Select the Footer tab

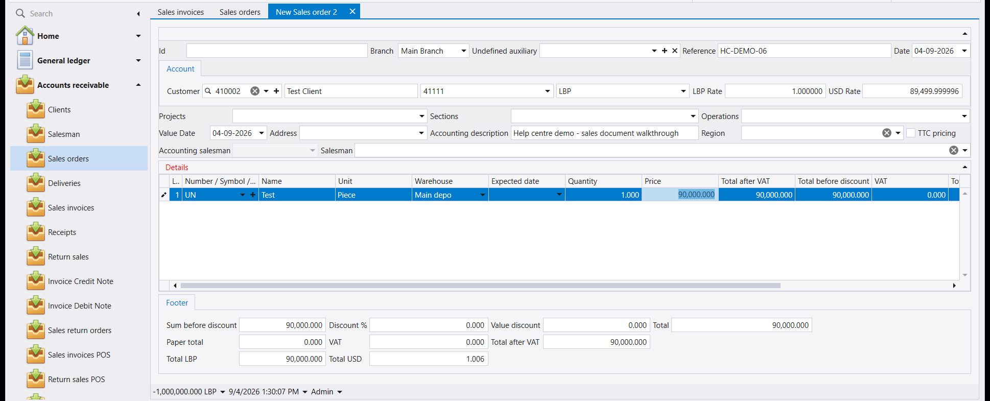[177, 302]
